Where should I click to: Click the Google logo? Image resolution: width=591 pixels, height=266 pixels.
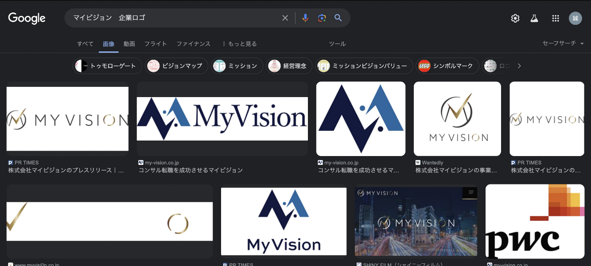(x=27, y=18)
